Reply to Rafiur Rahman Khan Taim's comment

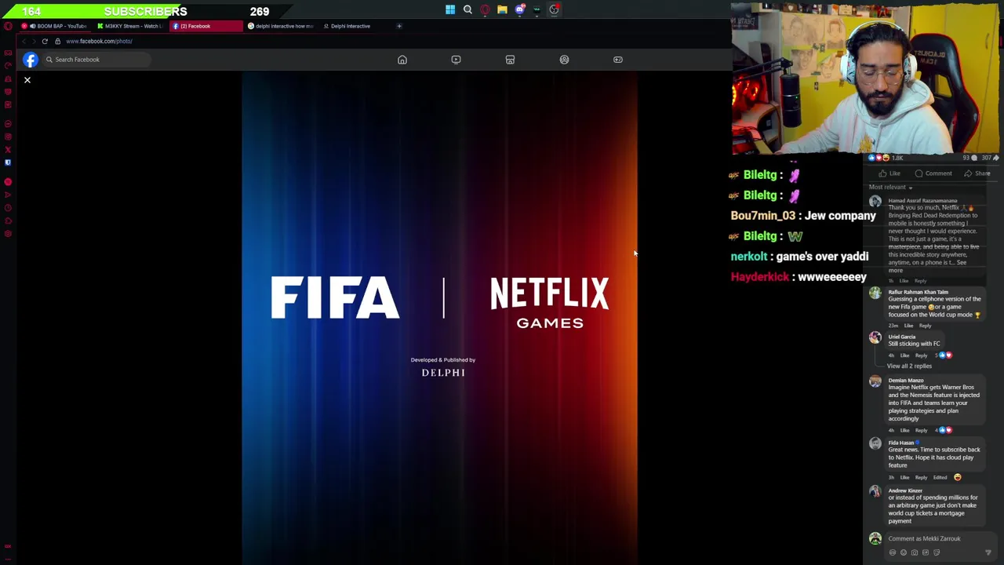coord(926,326)
